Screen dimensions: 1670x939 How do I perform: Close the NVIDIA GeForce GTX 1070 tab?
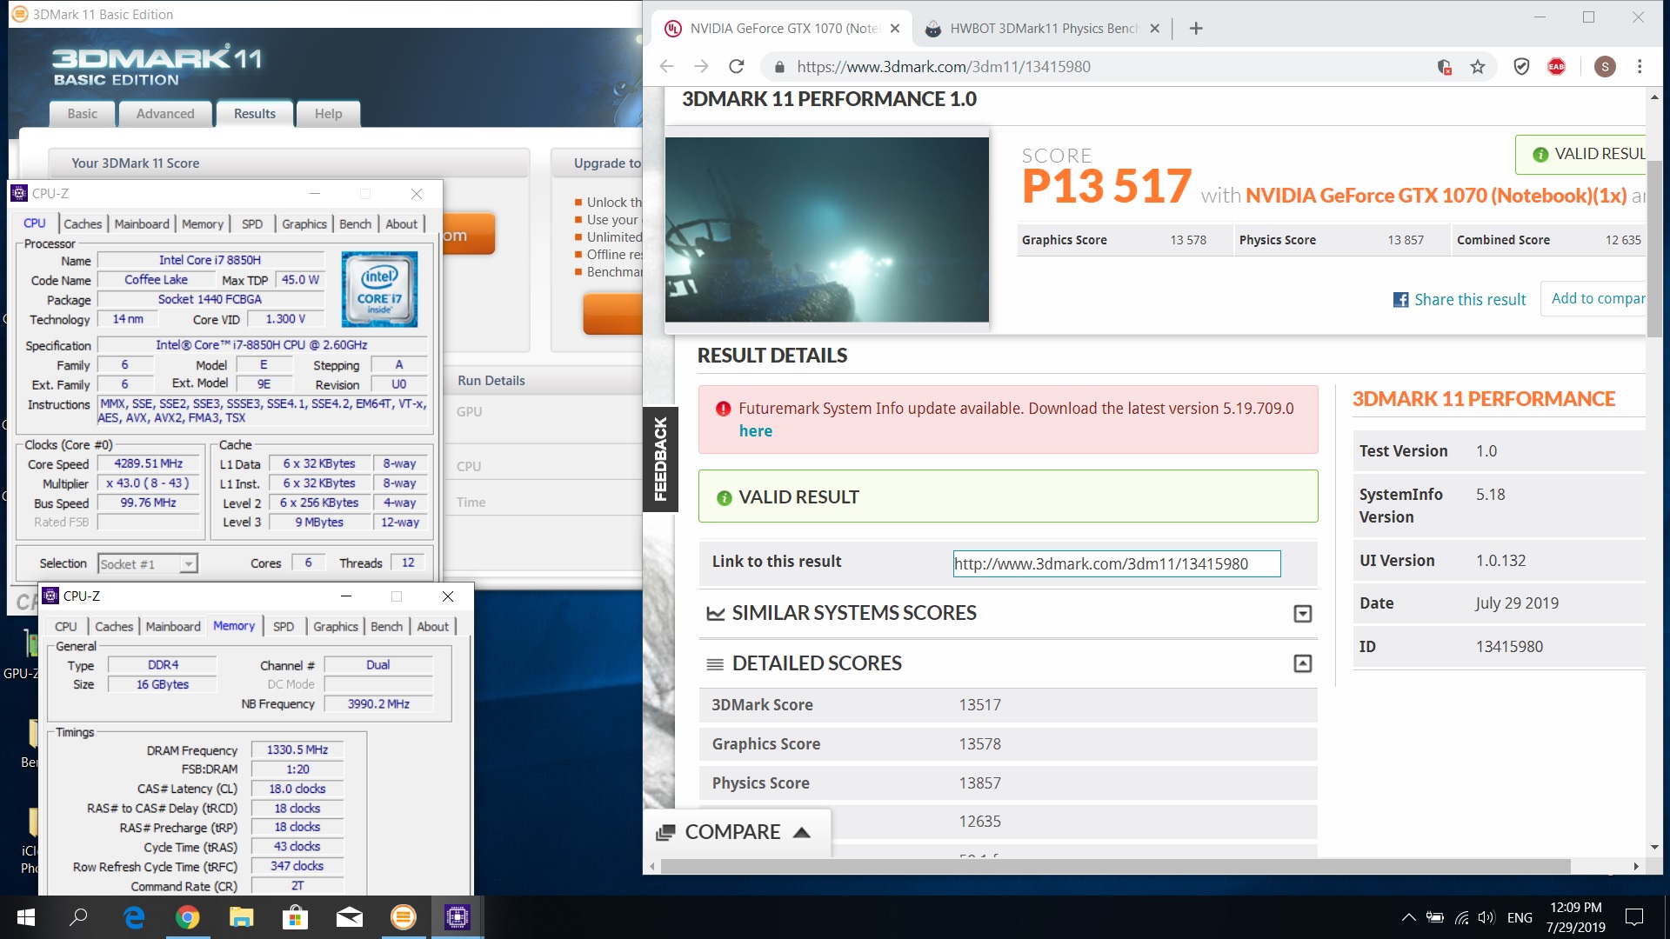[895, 29]
